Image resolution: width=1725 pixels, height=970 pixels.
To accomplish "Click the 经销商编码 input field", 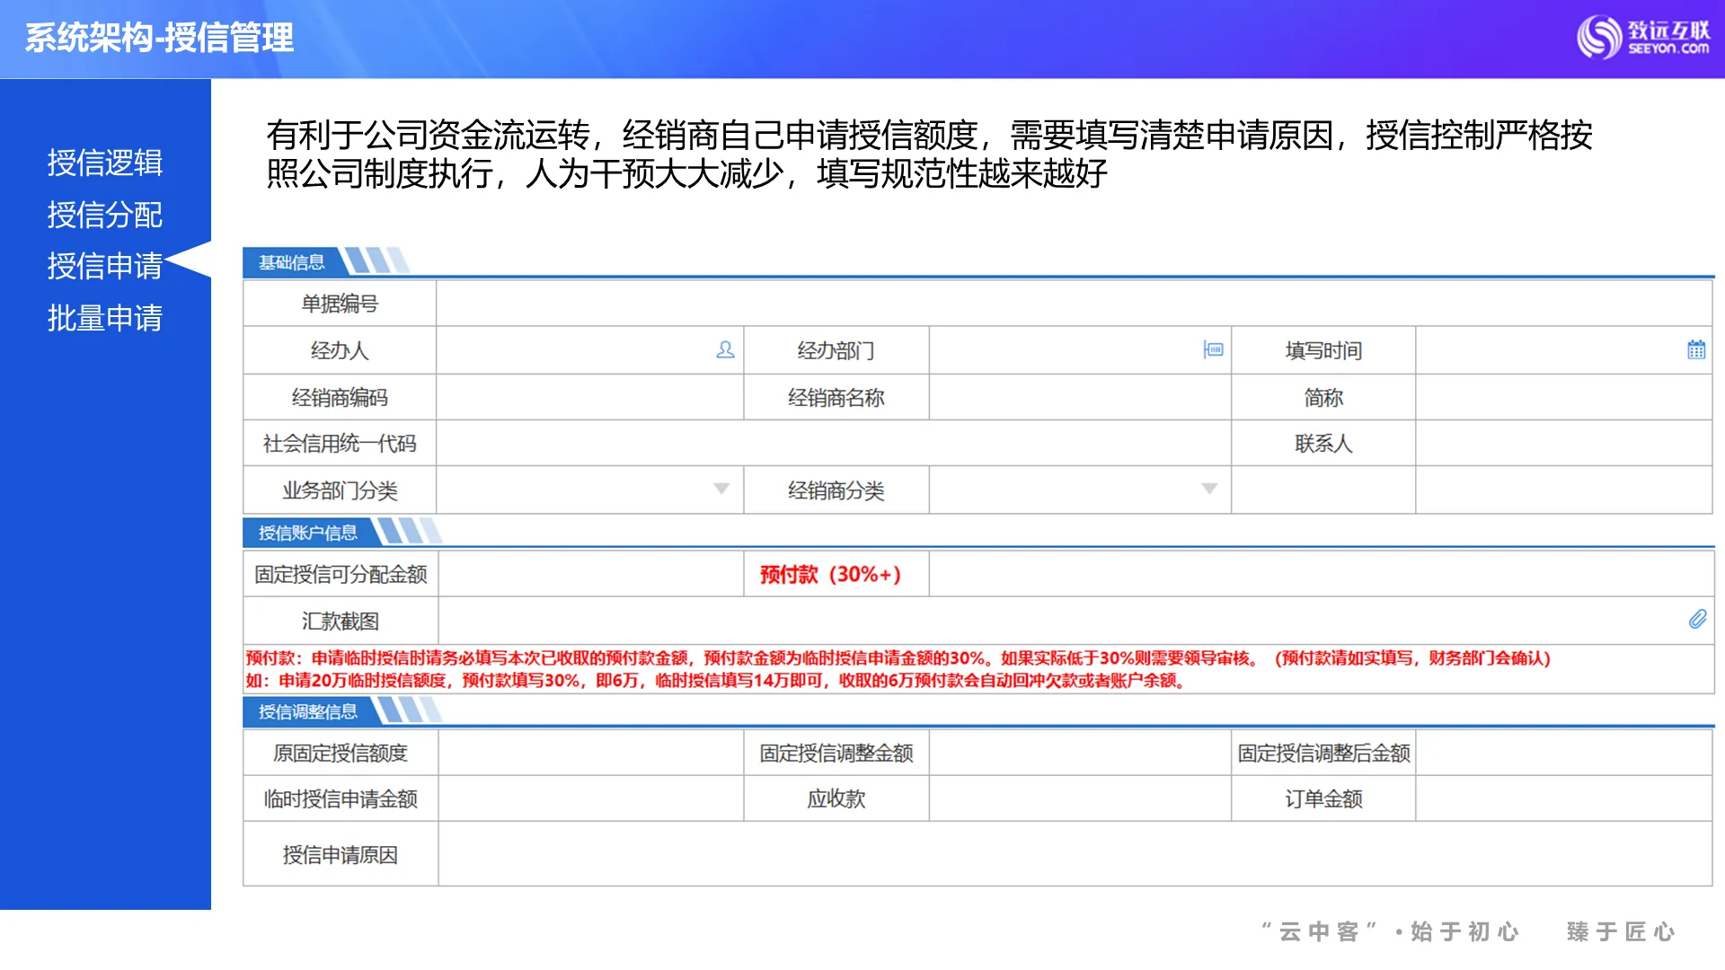I will [x=590, y=397].
